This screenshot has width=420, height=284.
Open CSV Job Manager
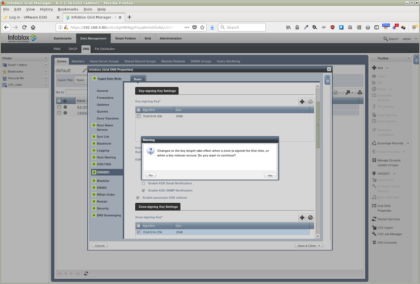point(387,234)
